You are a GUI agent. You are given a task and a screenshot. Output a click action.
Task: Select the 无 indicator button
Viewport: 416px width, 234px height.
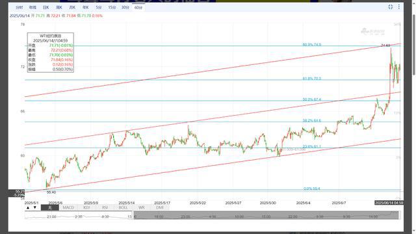[x=50, y=207]
